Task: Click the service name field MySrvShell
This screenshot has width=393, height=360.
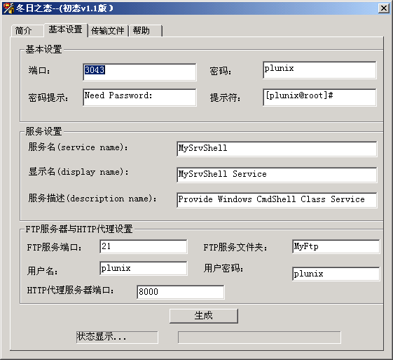Action: coord(277,149)
